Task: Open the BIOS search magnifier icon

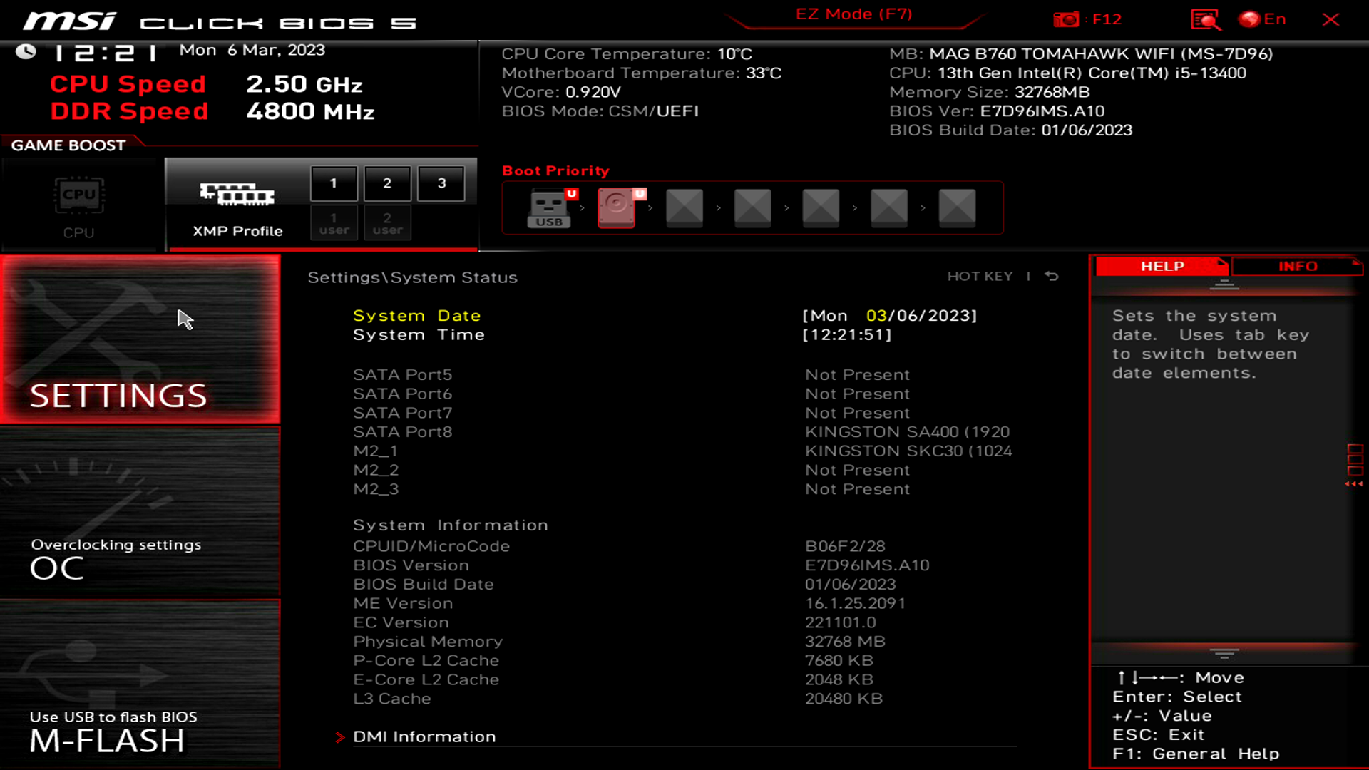Action: tap(1206, 19)
